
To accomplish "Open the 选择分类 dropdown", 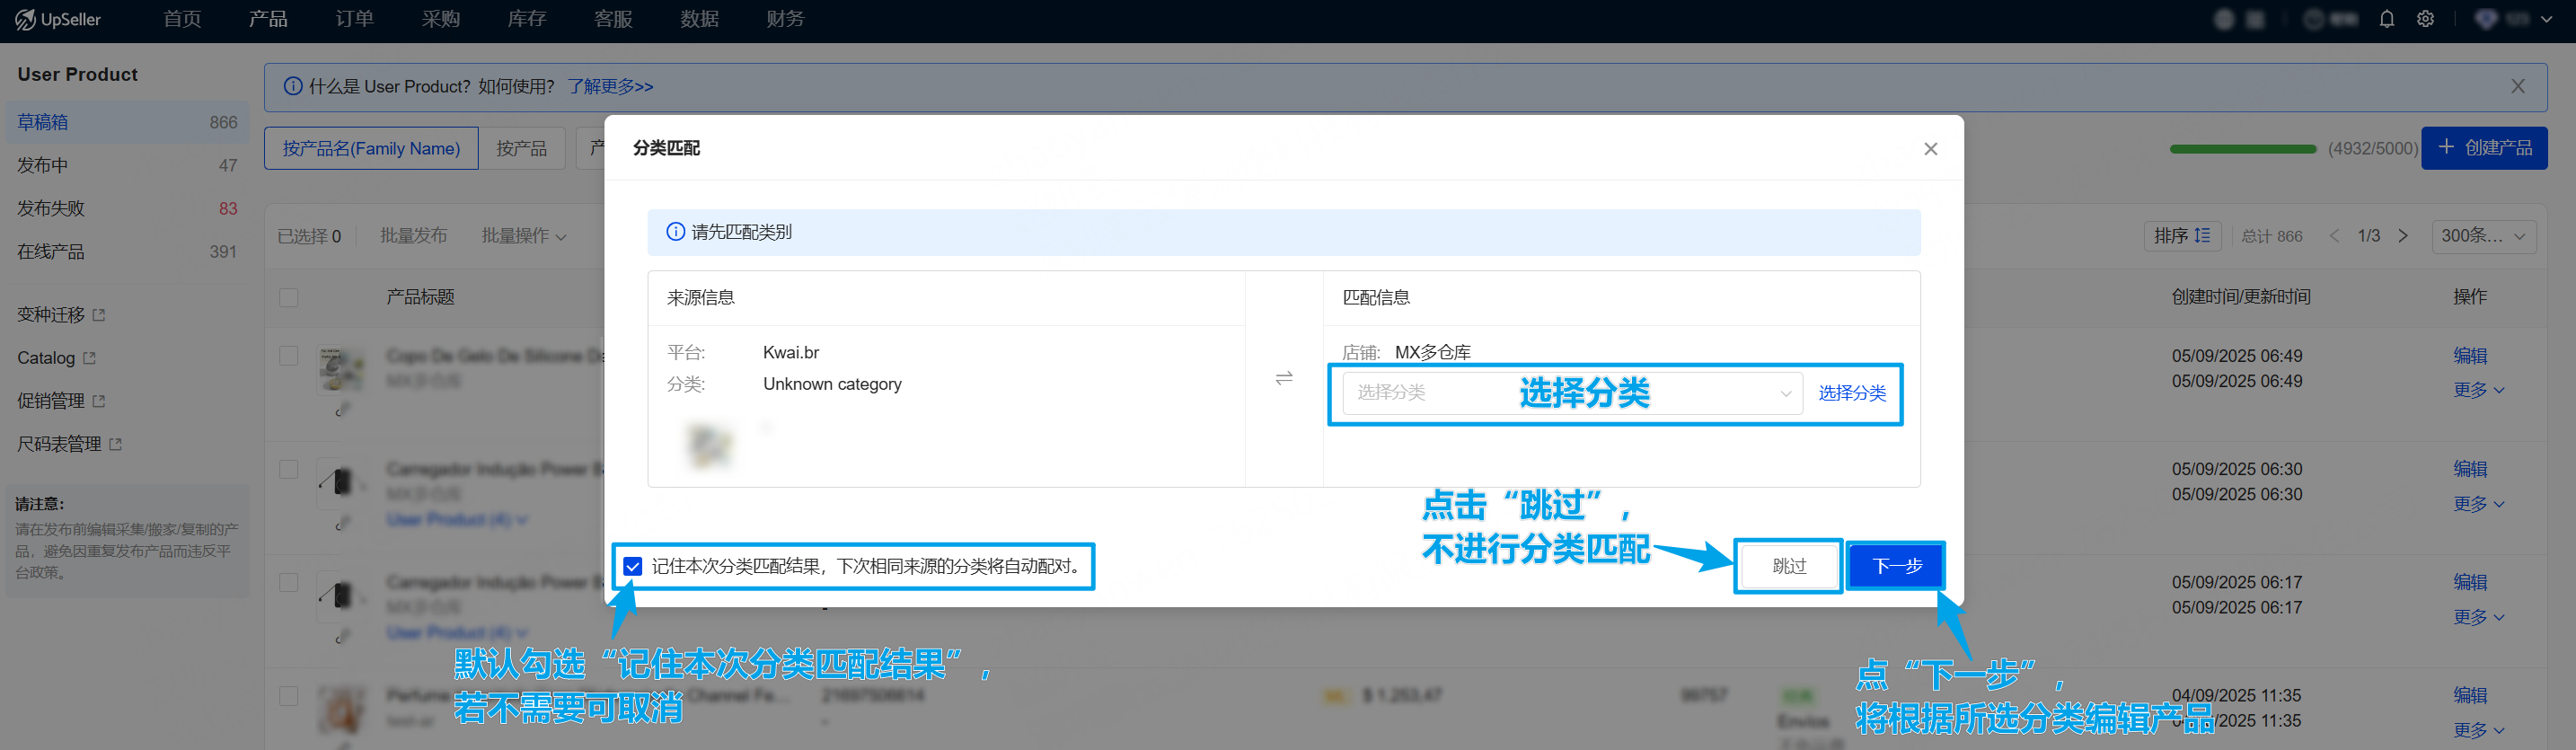I will 1572,393.
